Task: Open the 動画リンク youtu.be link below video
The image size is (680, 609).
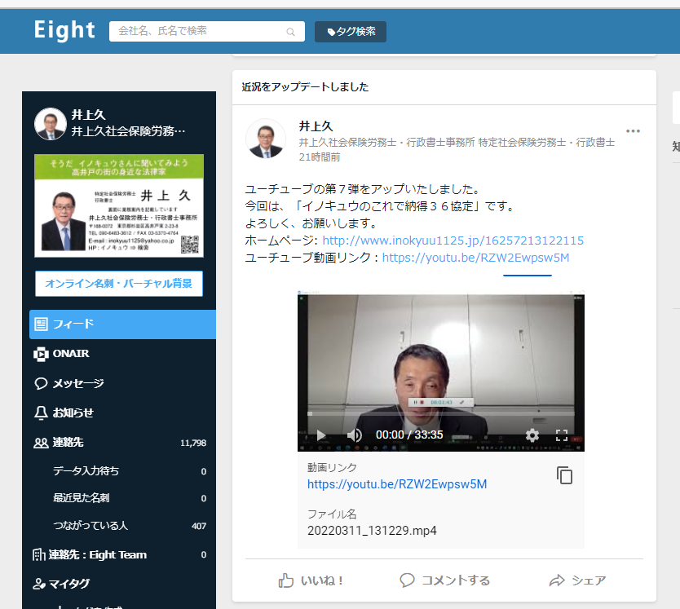Action: (397, 484)
